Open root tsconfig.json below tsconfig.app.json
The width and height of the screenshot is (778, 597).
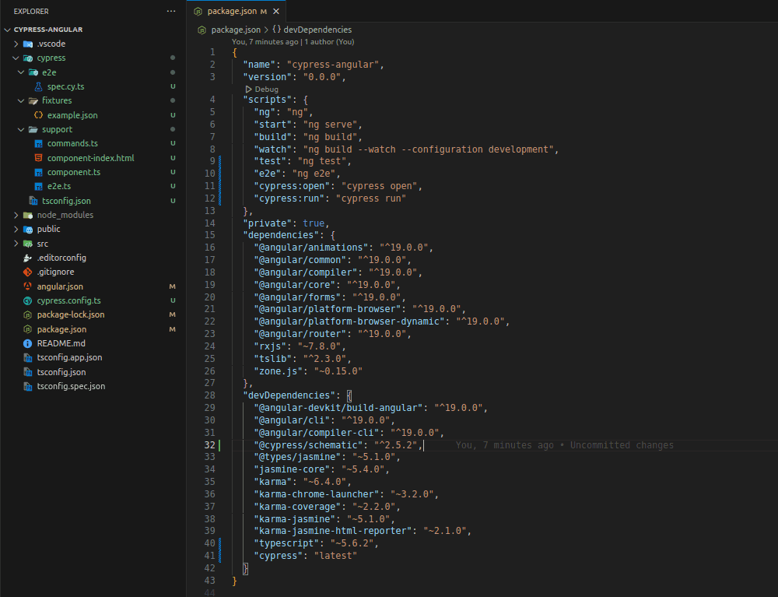coord(61,372)
